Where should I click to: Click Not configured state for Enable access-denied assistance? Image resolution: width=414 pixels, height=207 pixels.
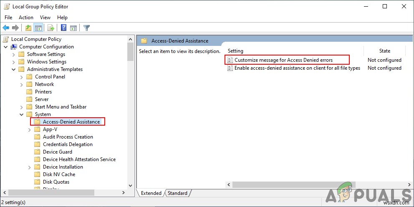384,68
